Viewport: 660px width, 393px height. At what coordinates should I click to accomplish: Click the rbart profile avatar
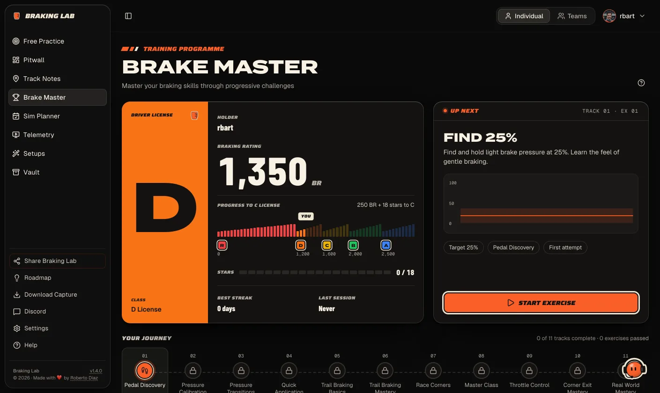tap(609, 16)
